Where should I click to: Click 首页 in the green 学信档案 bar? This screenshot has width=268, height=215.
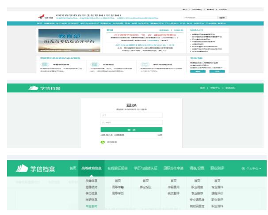point(73,168)
